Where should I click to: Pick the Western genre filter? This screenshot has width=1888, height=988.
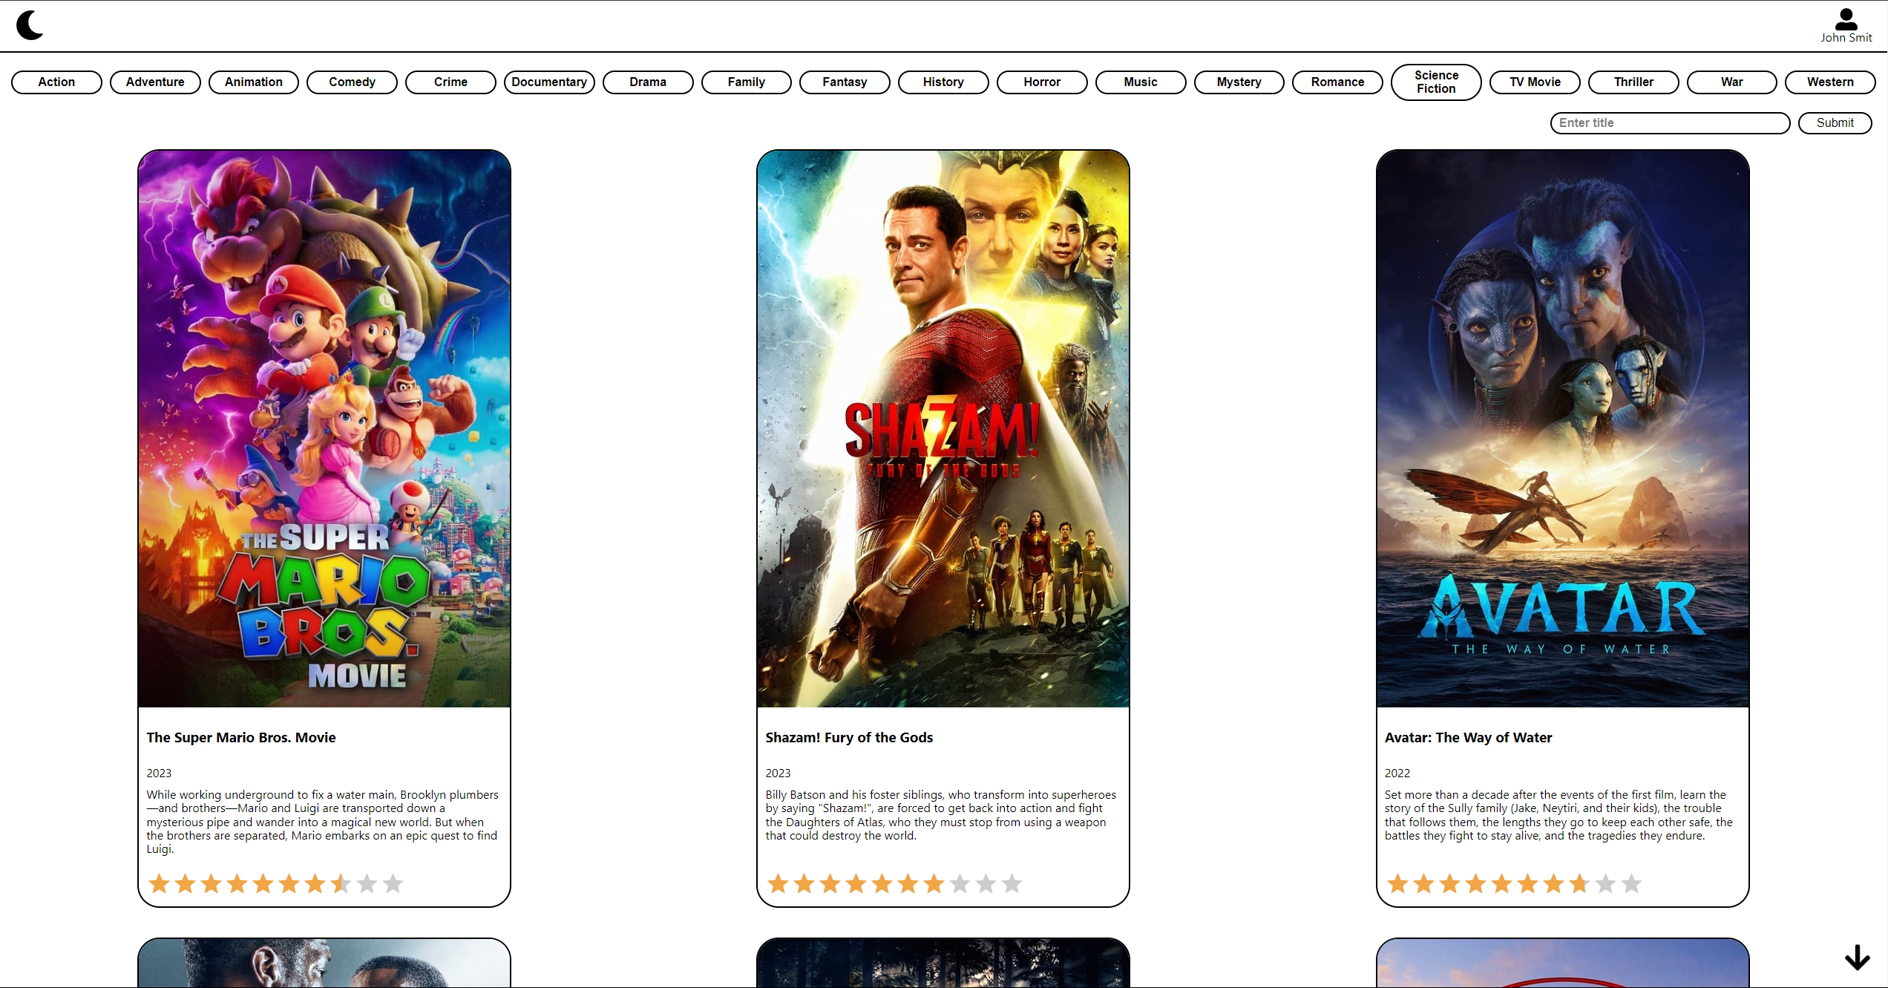click(x=1830, y=82)
